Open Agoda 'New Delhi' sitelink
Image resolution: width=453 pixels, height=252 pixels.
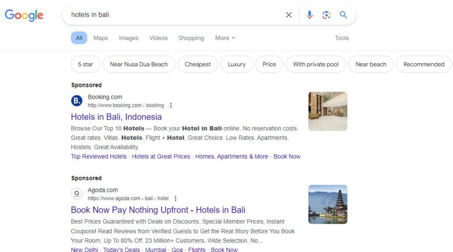84,249
